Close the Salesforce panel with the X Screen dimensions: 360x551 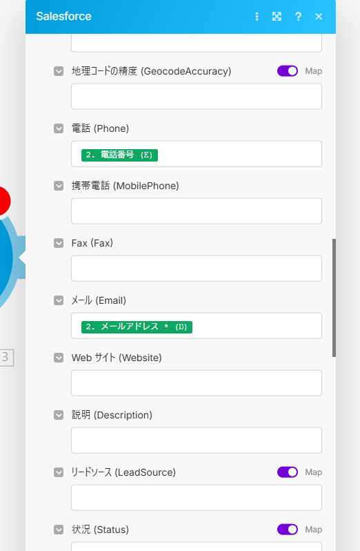coord(319,17)
